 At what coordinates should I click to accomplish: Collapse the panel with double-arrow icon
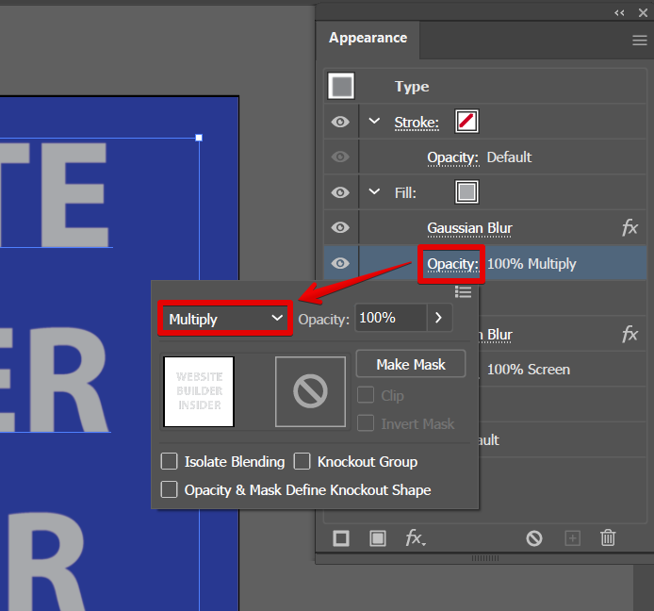click(619, 12)
